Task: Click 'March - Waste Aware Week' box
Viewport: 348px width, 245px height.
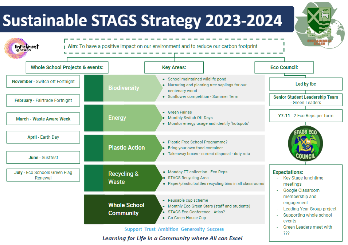Action: (43, 119)
